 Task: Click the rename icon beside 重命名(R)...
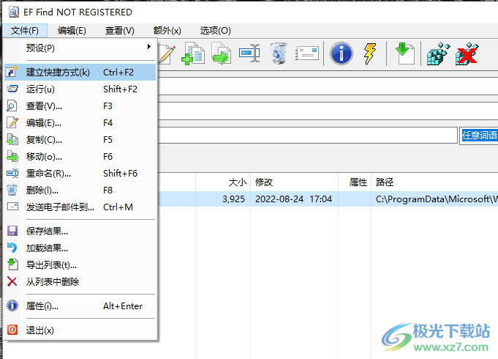click(12, 173)
